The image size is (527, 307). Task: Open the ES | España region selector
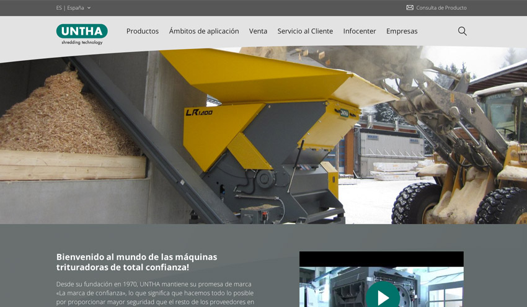[70, 8]
